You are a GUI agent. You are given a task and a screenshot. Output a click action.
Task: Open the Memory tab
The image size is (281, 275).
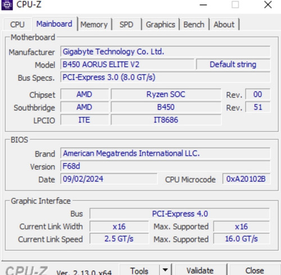tap(94, 25)
